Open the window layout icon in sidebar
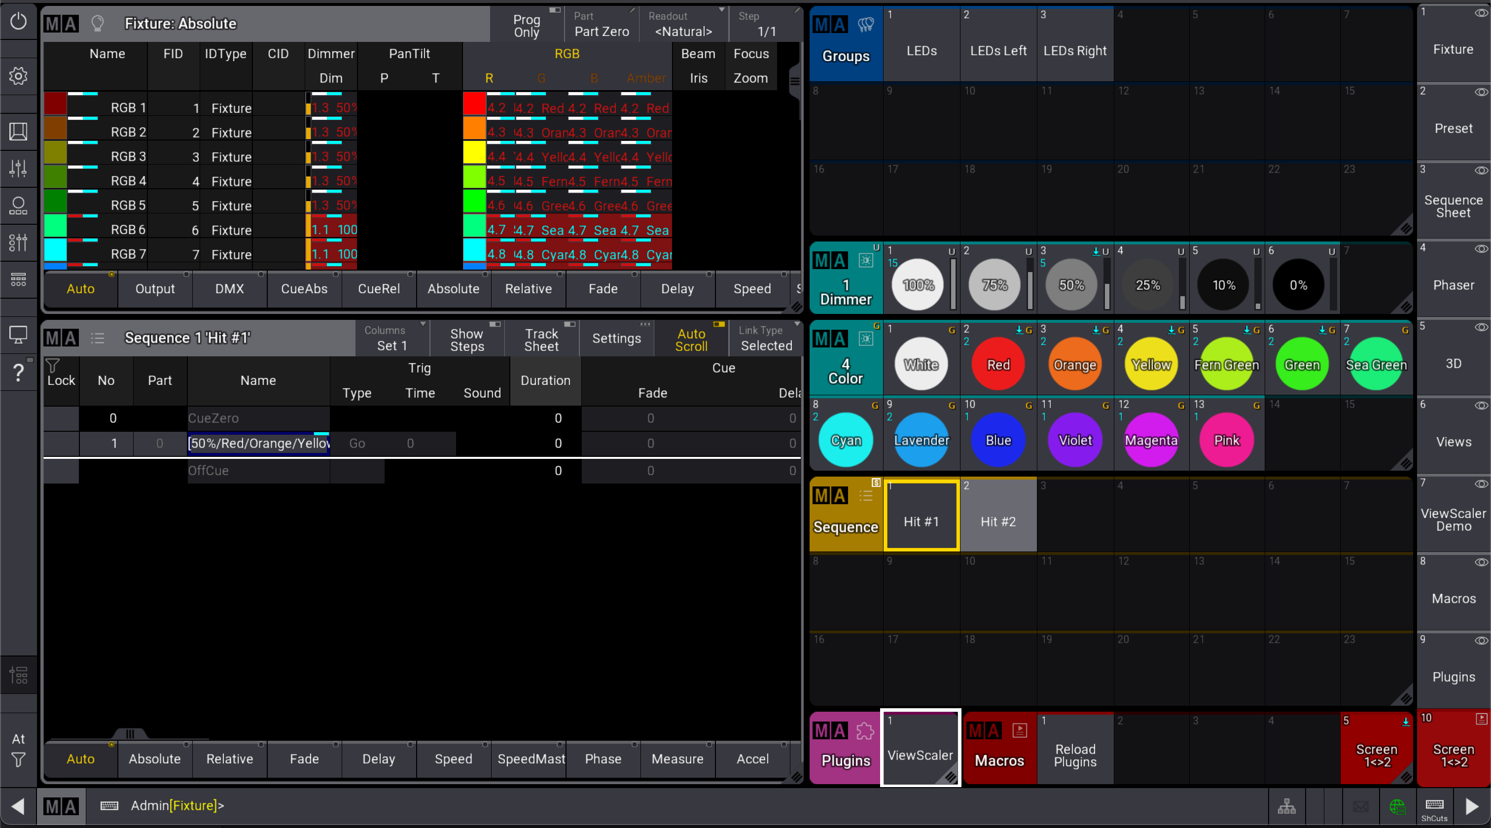The height and width of the screenshot is (828, 1491). pos(19,131)
